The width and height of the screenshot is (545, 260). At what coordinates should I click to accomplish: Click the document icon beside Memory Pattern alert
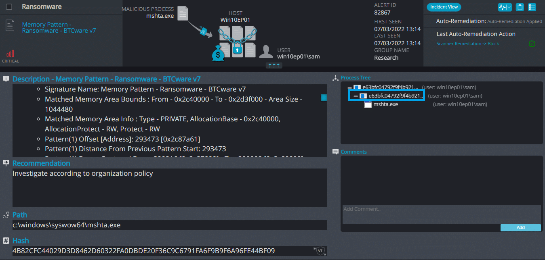click(10, 25)
